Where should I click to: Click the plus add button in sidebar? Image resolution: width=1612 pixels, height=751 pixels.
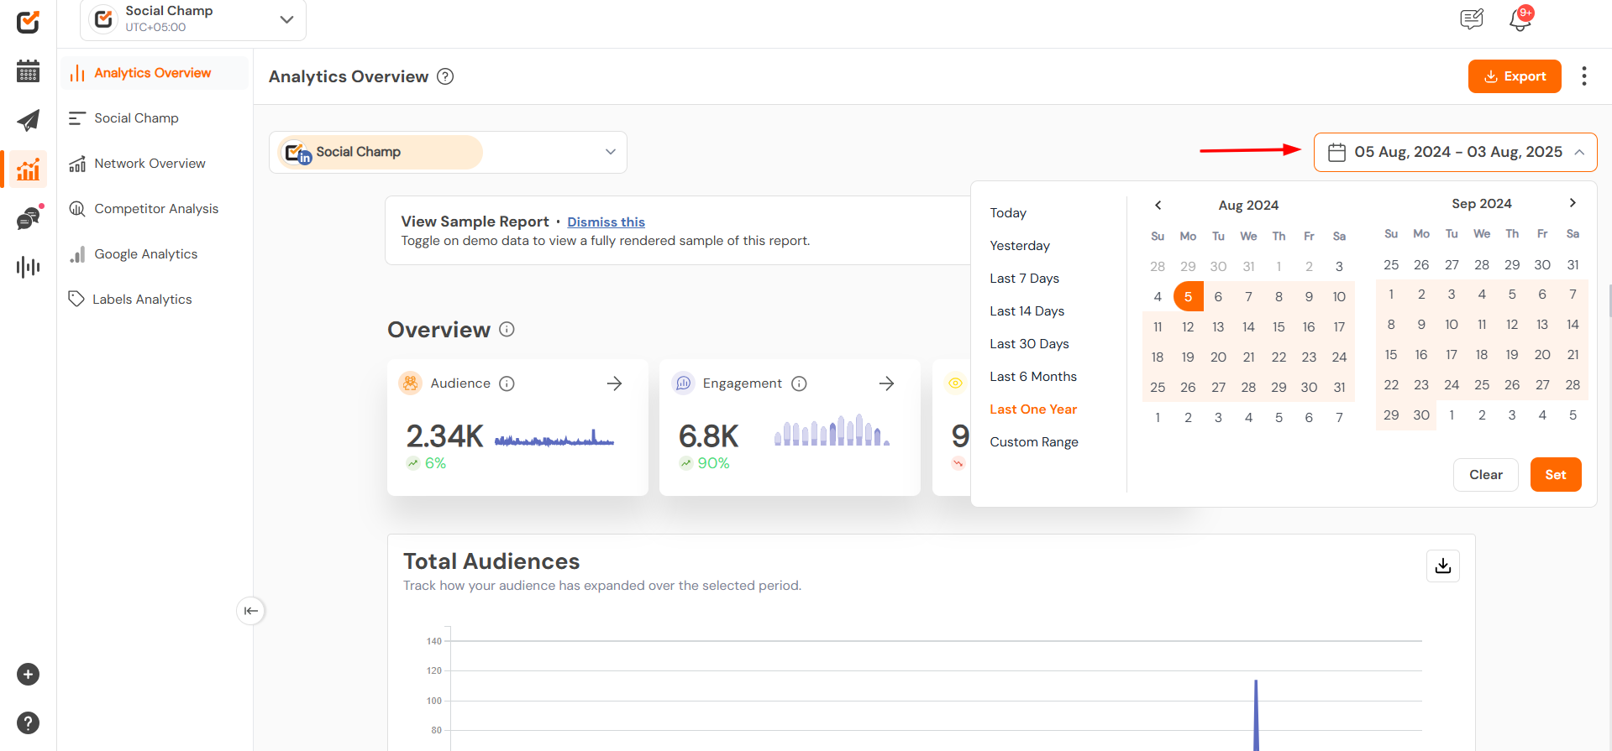[28, 675]
